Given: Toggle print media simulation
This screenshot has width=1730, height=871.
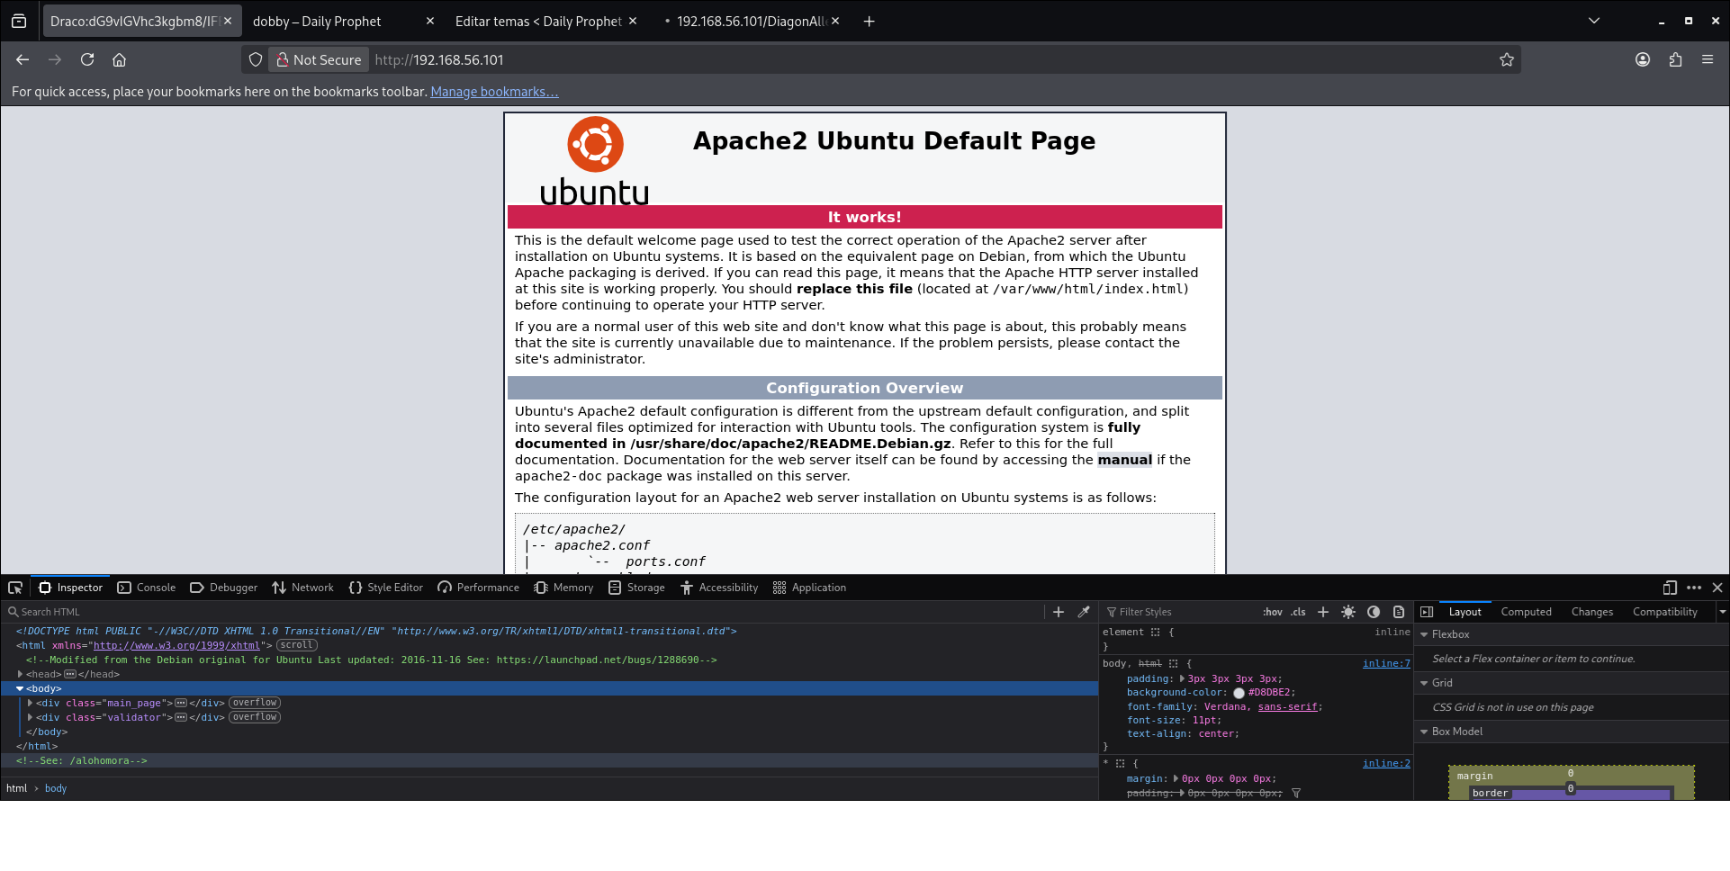Looking at the screenshot, I should coord(1399,612).
